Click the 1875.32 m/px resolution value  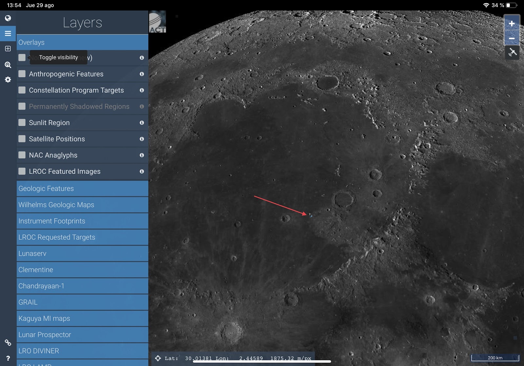(x=290, y=358)
